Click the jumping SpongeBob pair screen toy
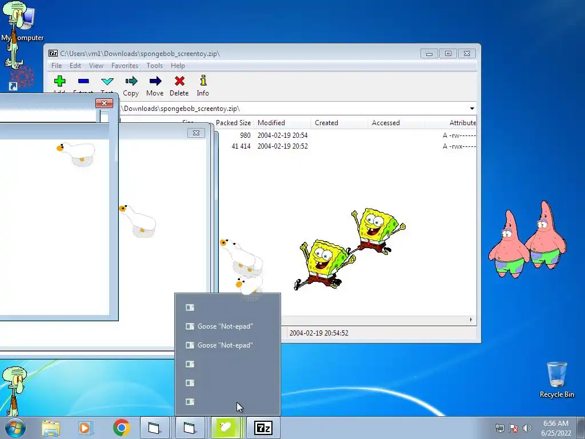This screenshot has height=439, width=585. click(350, 249)
